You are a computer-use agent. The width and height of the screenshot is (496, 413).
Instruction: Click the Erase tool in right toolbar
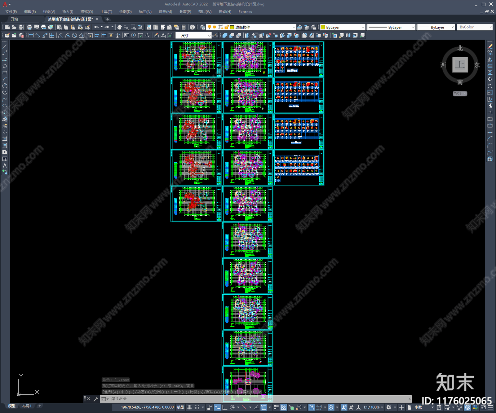coord(490,46)
